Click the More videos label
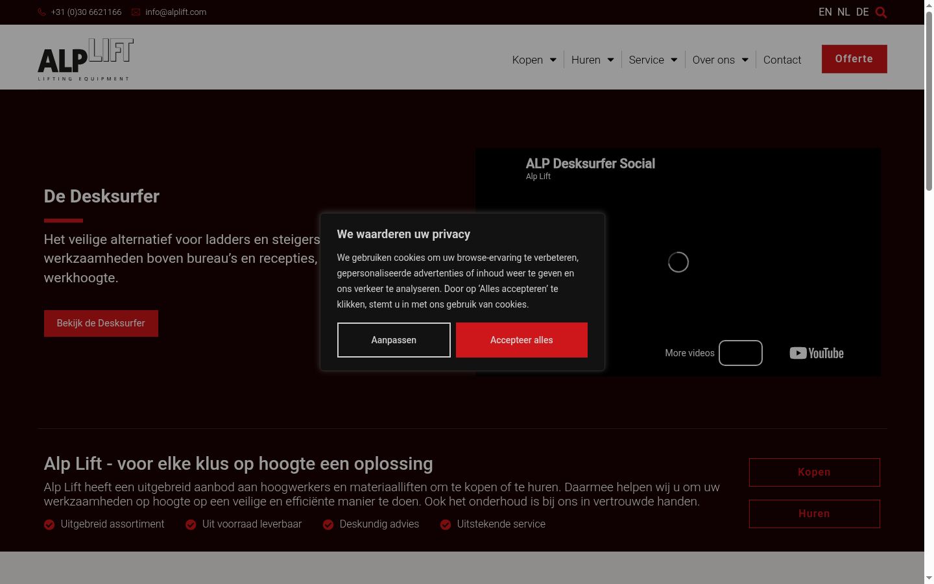Image resolution: width=934 pixels, height=584 pixels. [689, 353]
